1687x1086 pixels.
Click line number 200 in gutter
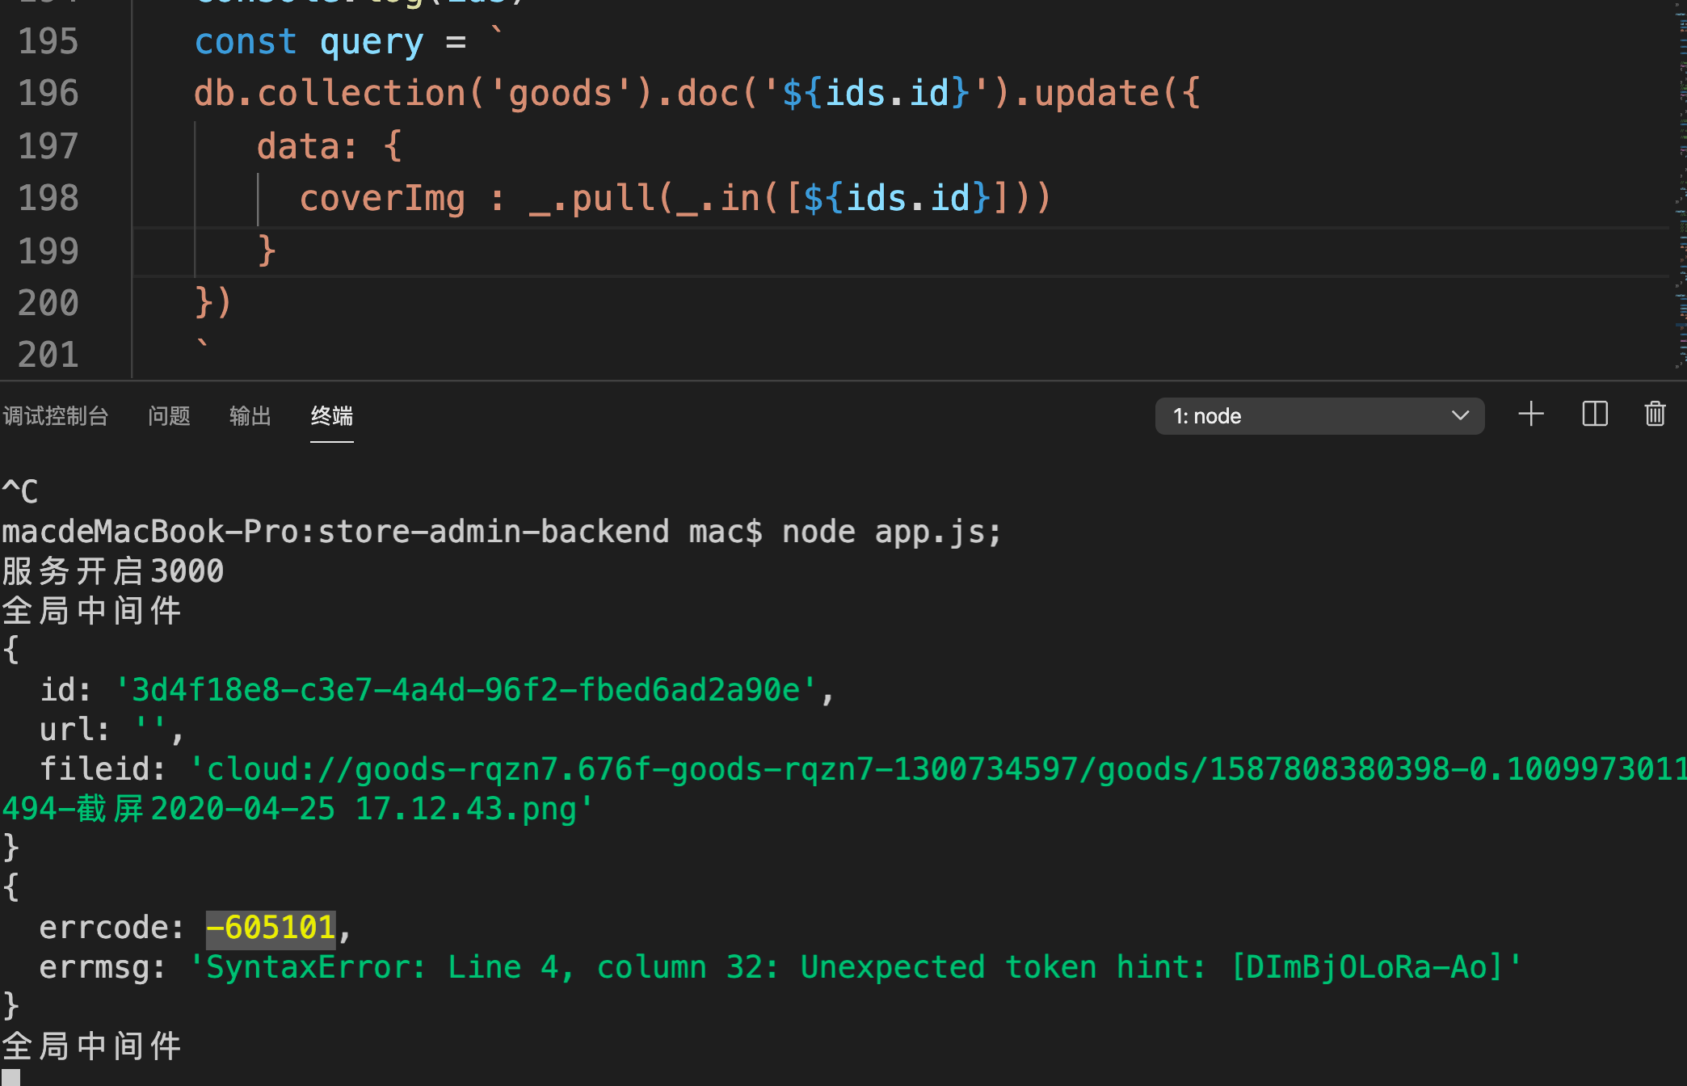coord(48,304)
